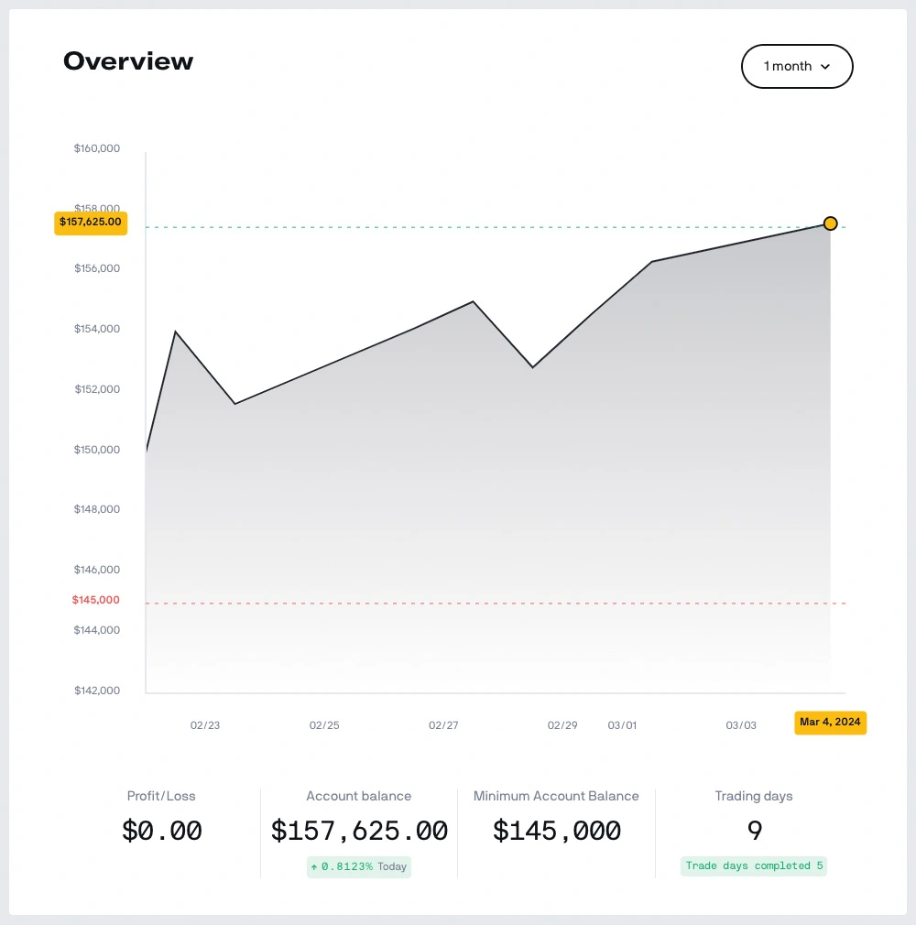
Task: Click the Trading days count 9
Action: (x=754, y=831)
